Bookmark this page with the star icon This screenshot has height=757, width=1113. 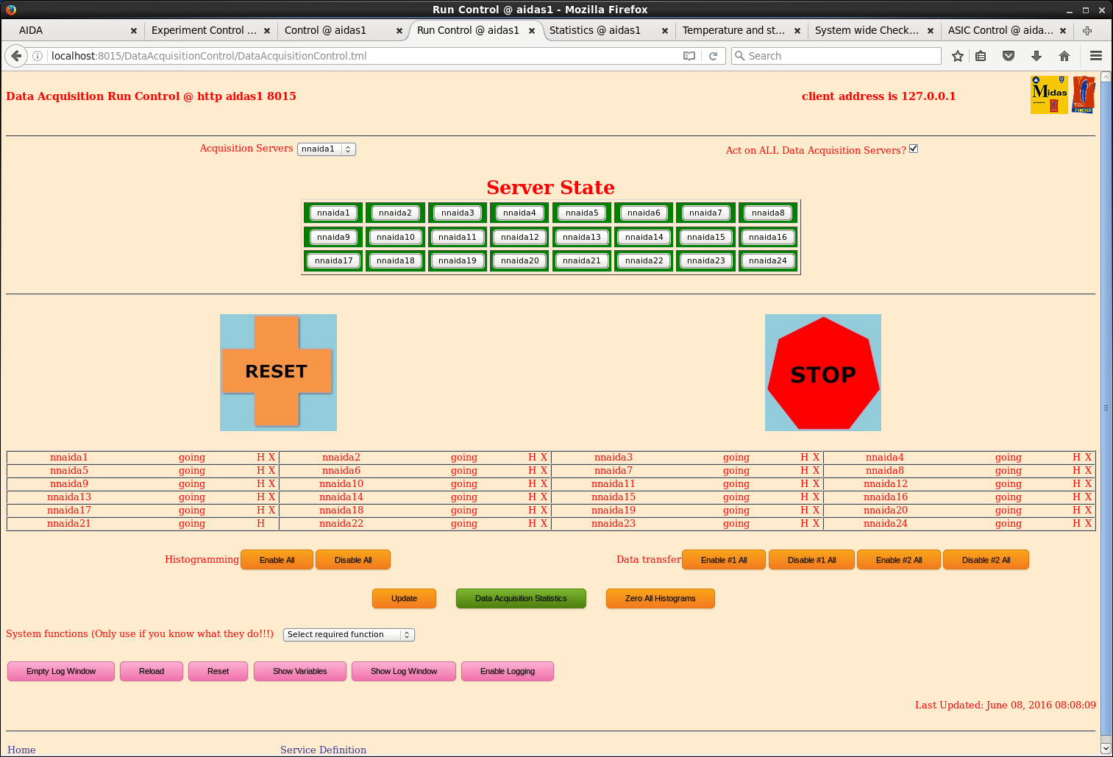[957, 56]
